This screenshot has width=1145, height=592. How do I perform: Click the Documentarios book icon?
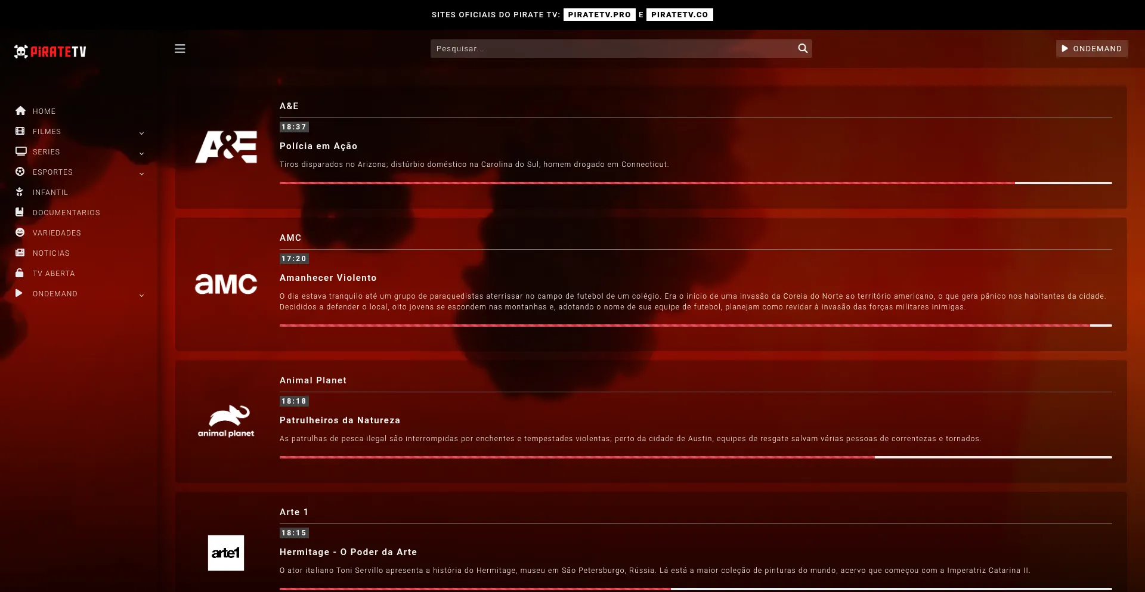click(20, 212)
